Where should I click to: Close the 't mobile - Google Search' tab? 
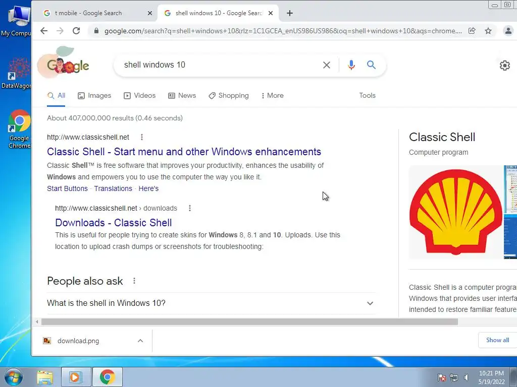pyautogui.click(x=149, y=13)
